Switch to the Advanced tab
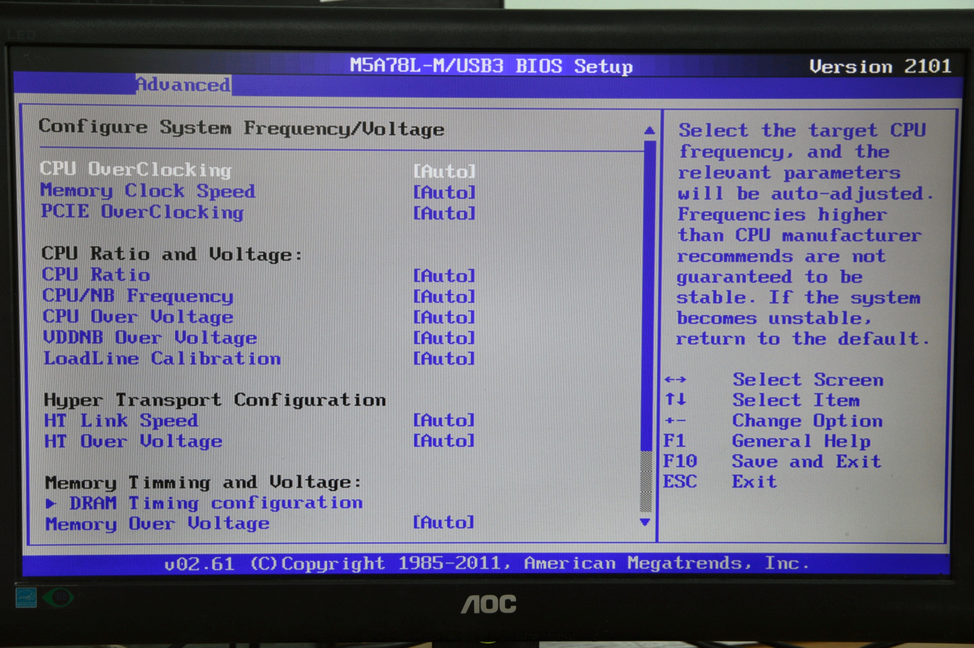This screenshot has height=648, width=974. [x=183, y=85]
